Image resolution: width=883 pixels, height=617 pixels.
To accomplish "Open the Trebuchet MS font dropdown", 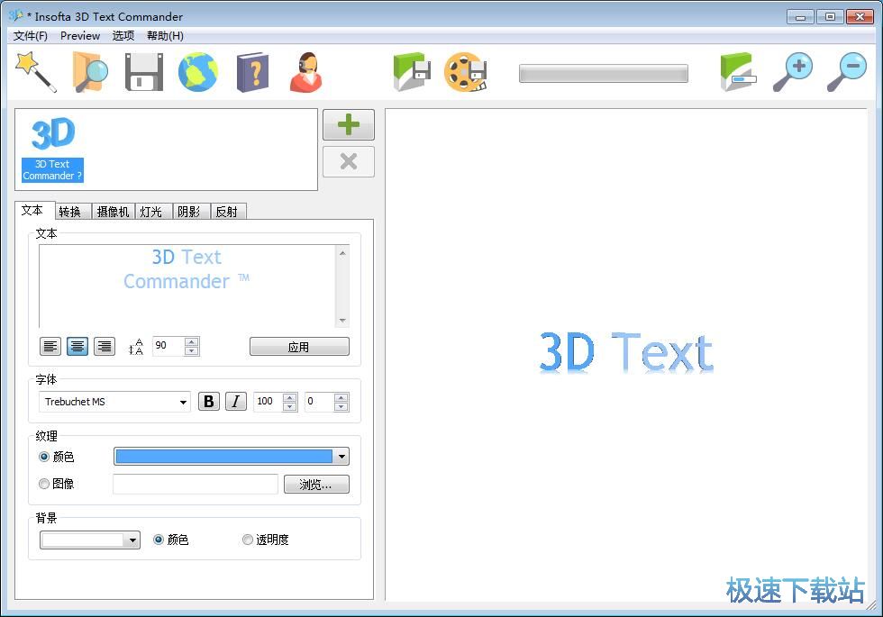I will 183,402.
